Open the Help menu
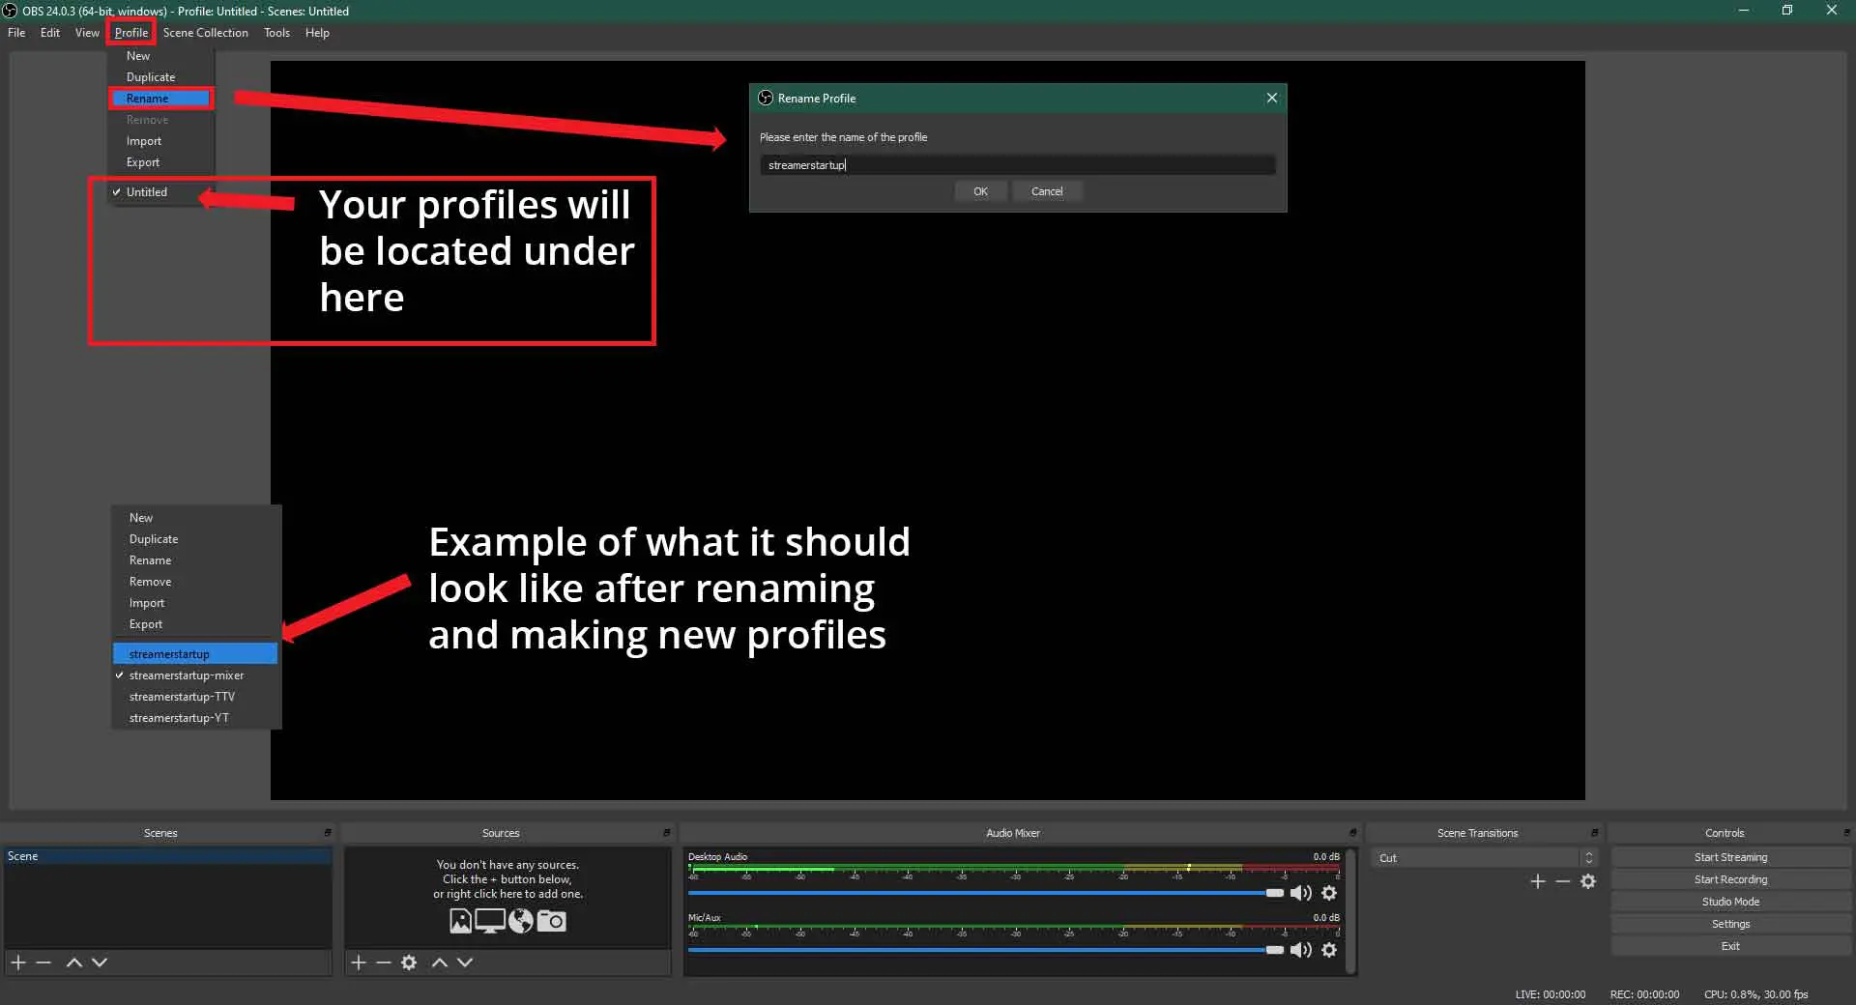The height and width of the screenshot is (1005, 1856). click(317, 33)
